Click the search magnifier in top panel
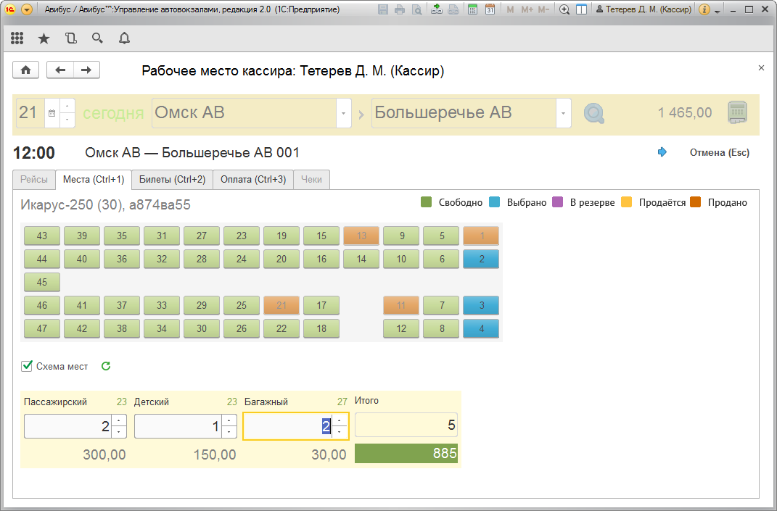This screenshot has height=511, width=777. [x=96, y=38]
